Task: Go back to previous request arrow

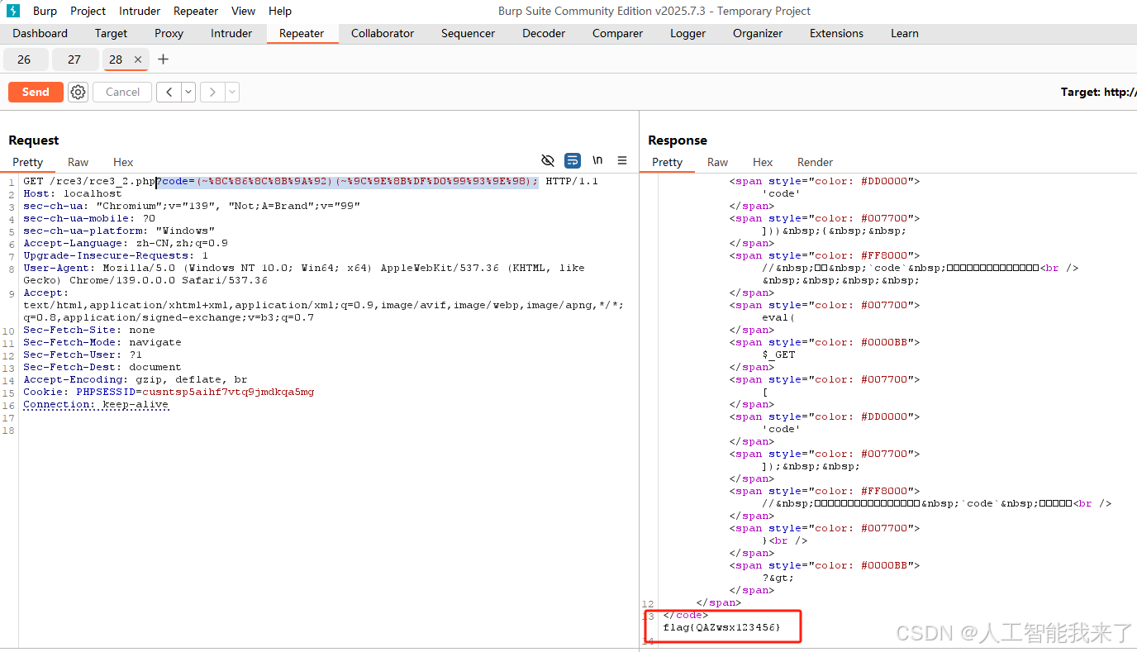Action: point(169,92)
